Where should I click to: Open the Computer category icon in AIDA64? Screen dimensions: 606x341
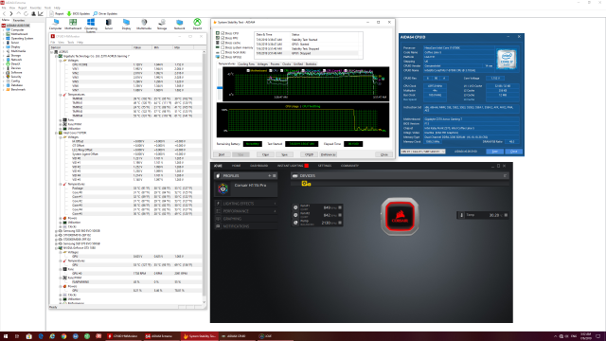pyautogui.click(x=55, y=24)
